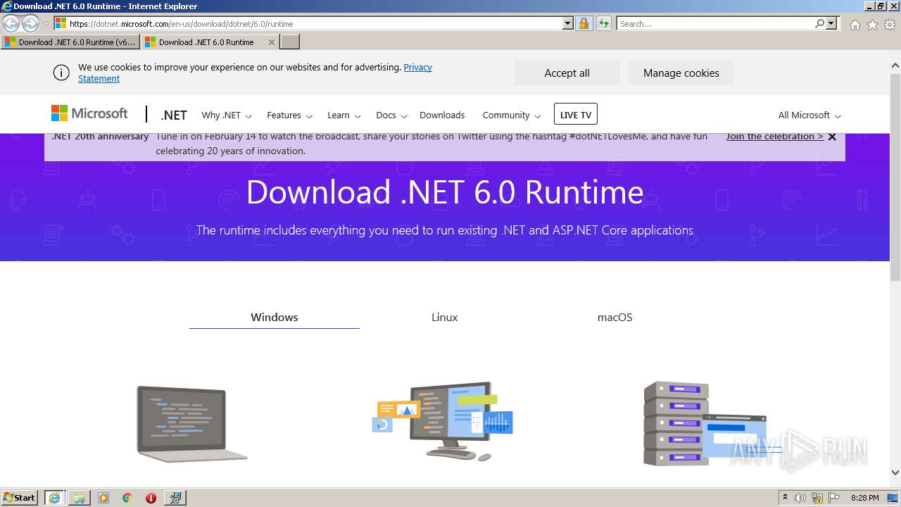Click the URL address field

coord(315,23)
